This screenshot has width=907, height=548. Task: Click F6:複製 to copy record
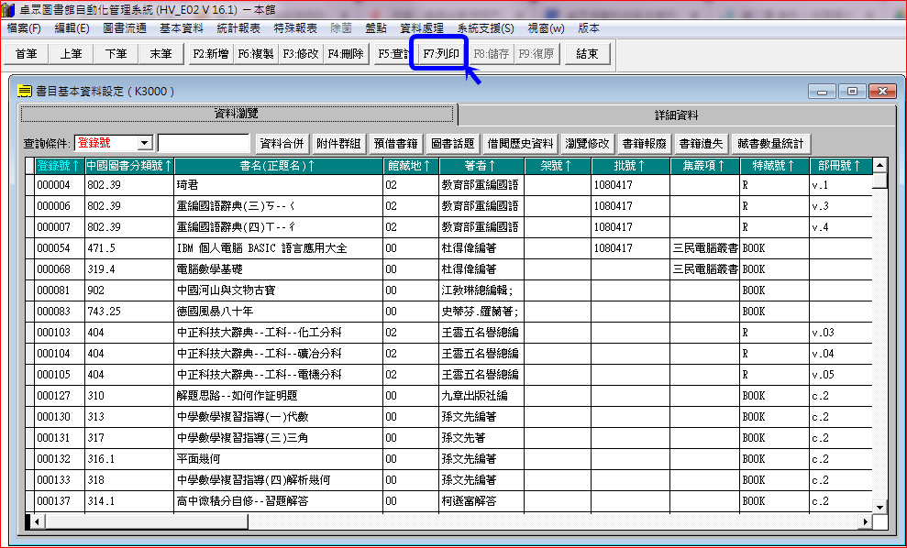256,54
